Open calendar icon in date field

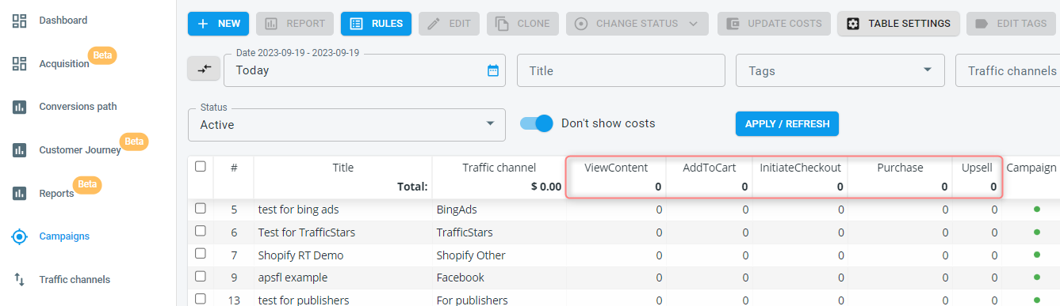coord(493,70)
